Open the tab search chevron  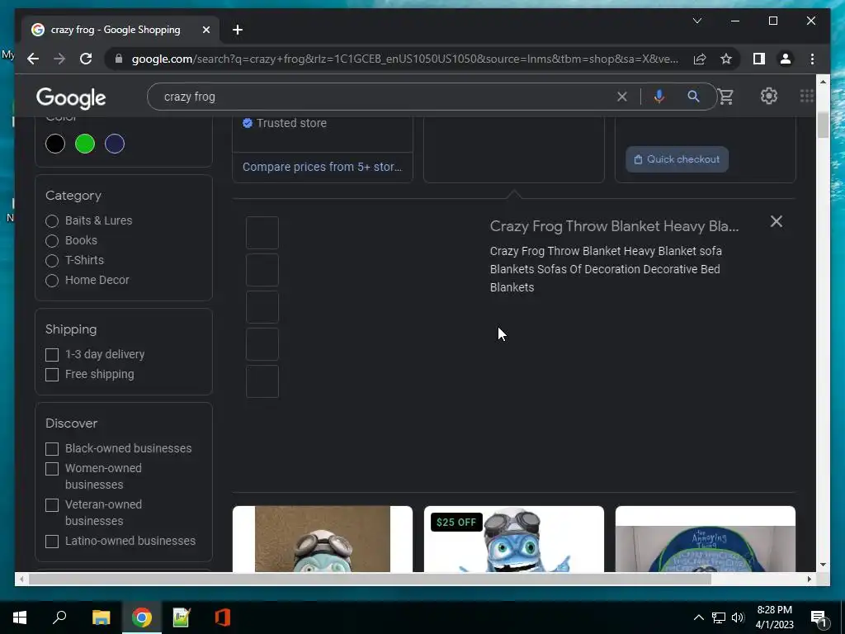point(696,21)
